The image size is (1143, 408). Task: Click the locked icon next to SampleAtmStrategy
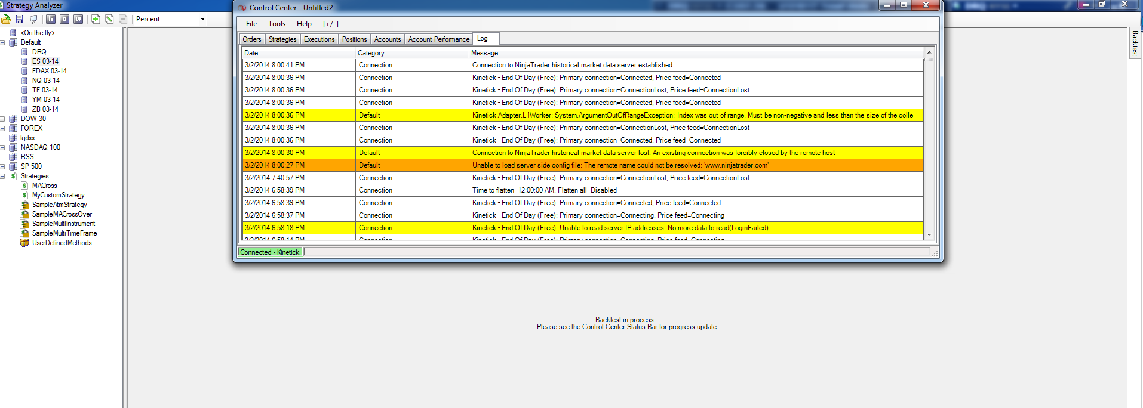click(x=25, y=205)
